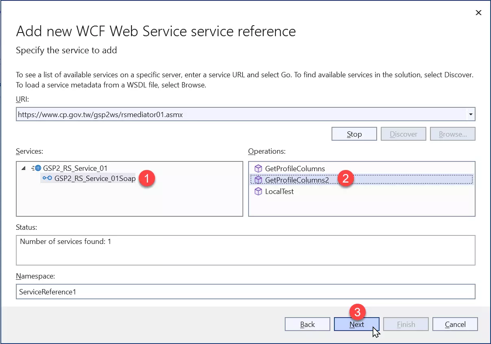
Task: Click the Browse... button
Action: 453,134
